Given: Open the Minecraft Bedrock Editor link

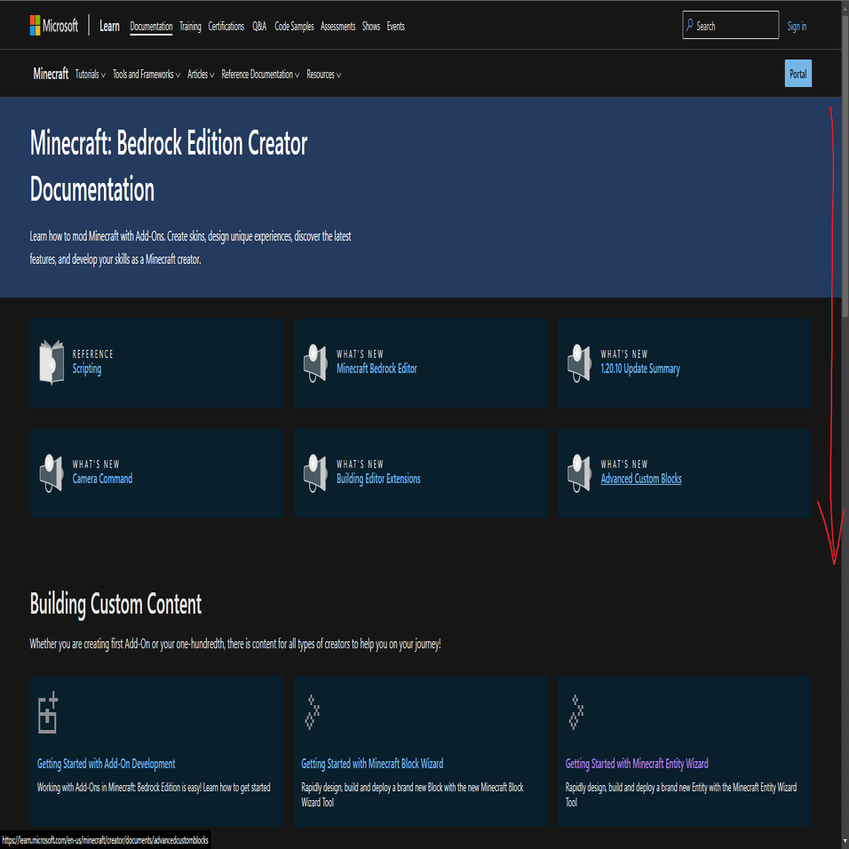Looking at the screenshot, I should point(377,369).
